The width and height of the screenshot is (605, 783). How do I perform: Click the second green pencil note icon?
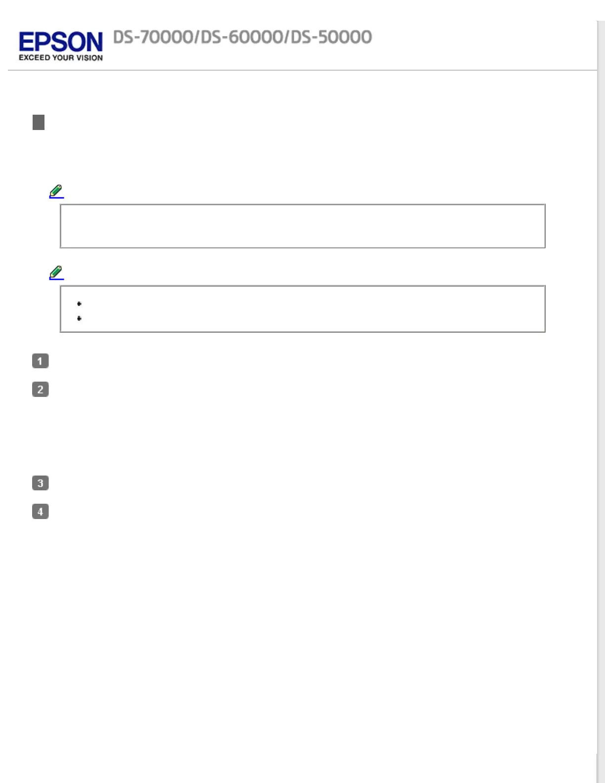(56, 272)
